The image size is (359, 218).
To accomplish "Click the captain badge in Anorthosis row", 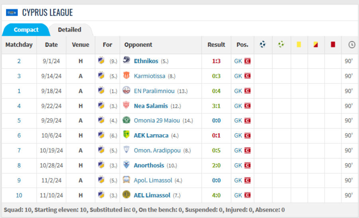I will pos(247,165).
